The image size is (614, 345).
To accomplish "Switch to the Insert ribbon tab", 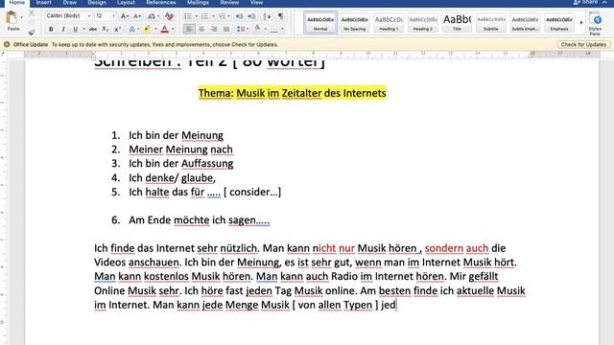I will point(43,2).
